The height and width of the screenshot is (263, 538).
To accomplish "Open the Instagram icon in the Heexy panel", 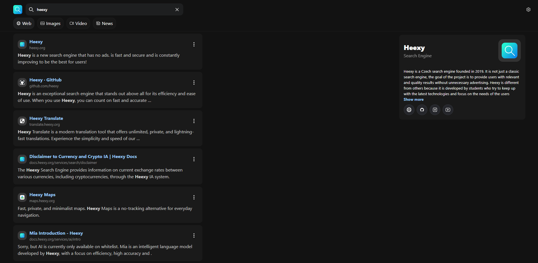I will coord(435,110).
